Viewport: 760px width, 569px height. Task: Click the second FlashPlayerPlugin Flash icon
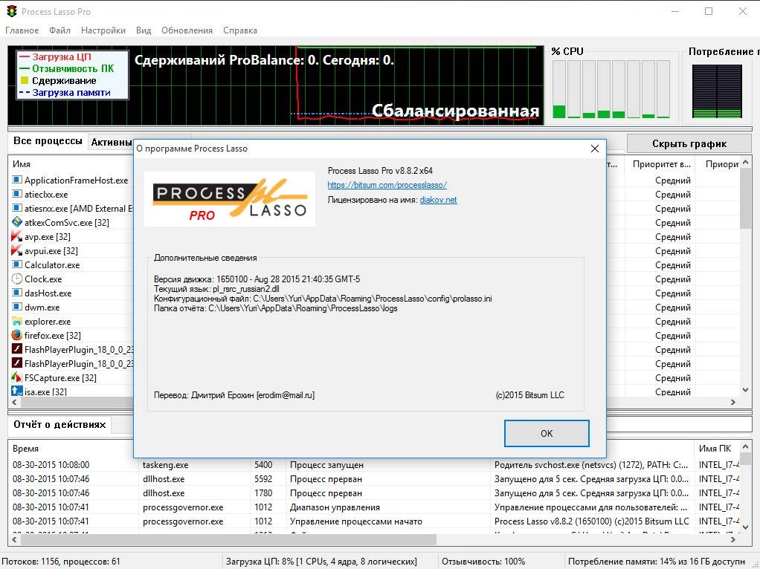(17, 363)
